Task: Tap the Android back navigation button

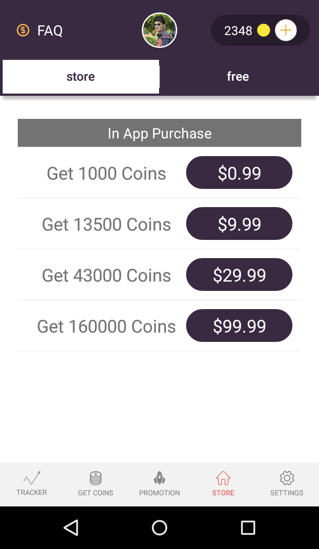Action: [x=71, y=528]
